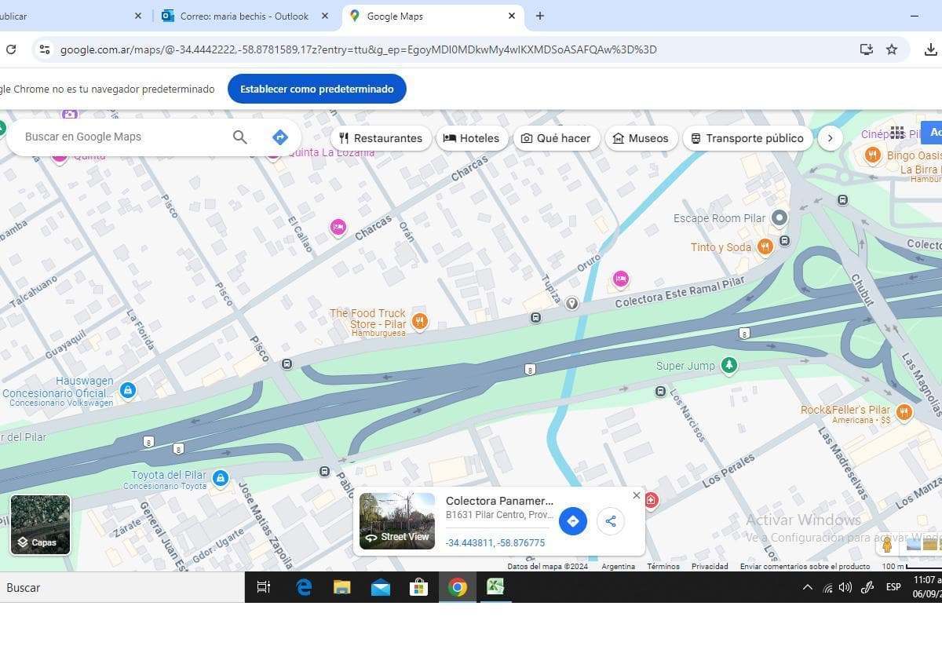
Task: Toggle the Capas layers satellite view
Action: pos(40,524)
